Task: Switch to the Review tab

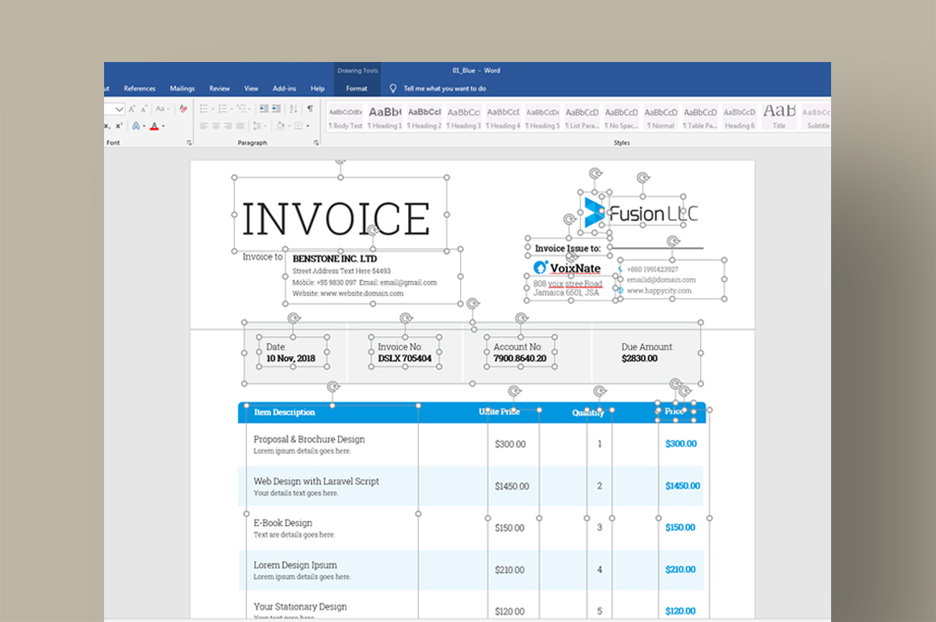Action: (x=219, y=89)
